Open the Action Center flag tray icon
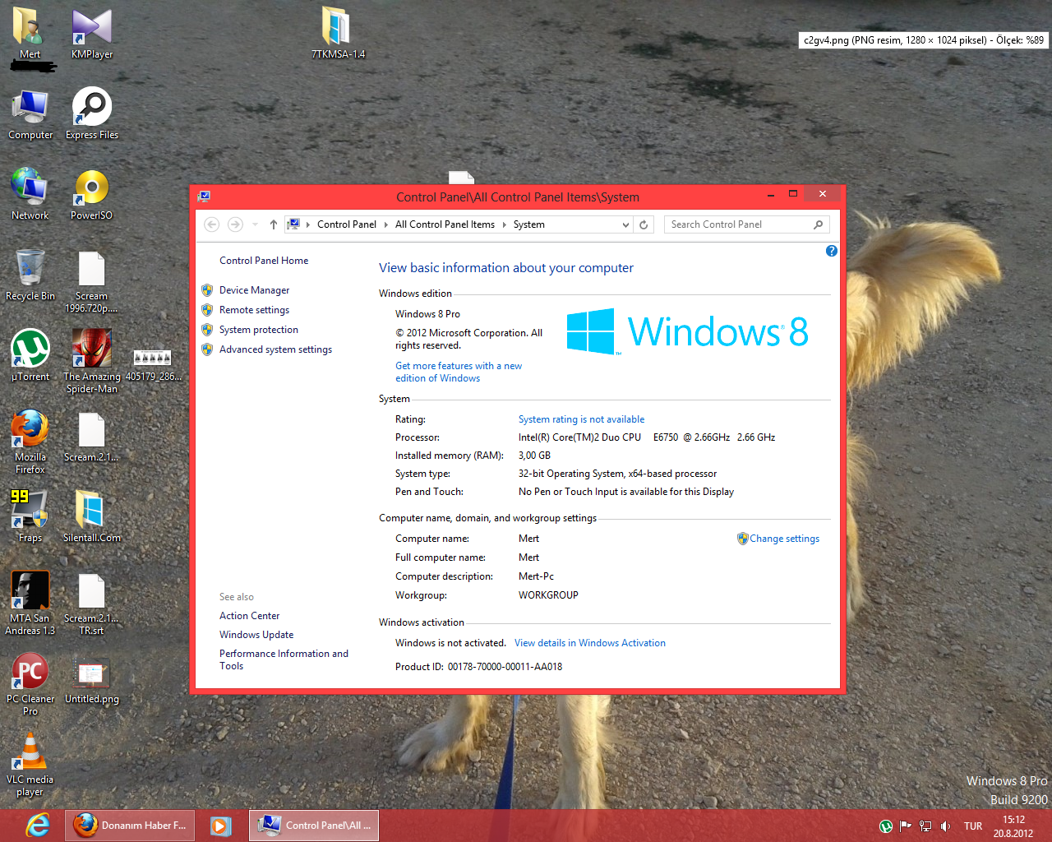 (x=906, y=826)
